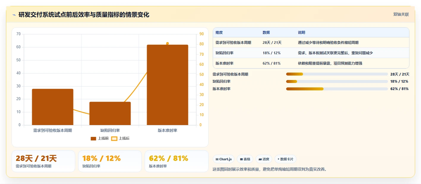Click the x-axis label 需求到可验收版本周期
The width and height of the screenshot is (421, 184).
(x=53, y=130)
